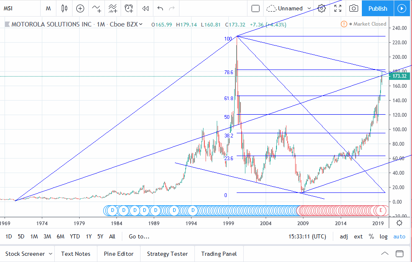This screenshot has height=262, width=412.
Task: Click the blue Publish button
Action: pos(378,8)
